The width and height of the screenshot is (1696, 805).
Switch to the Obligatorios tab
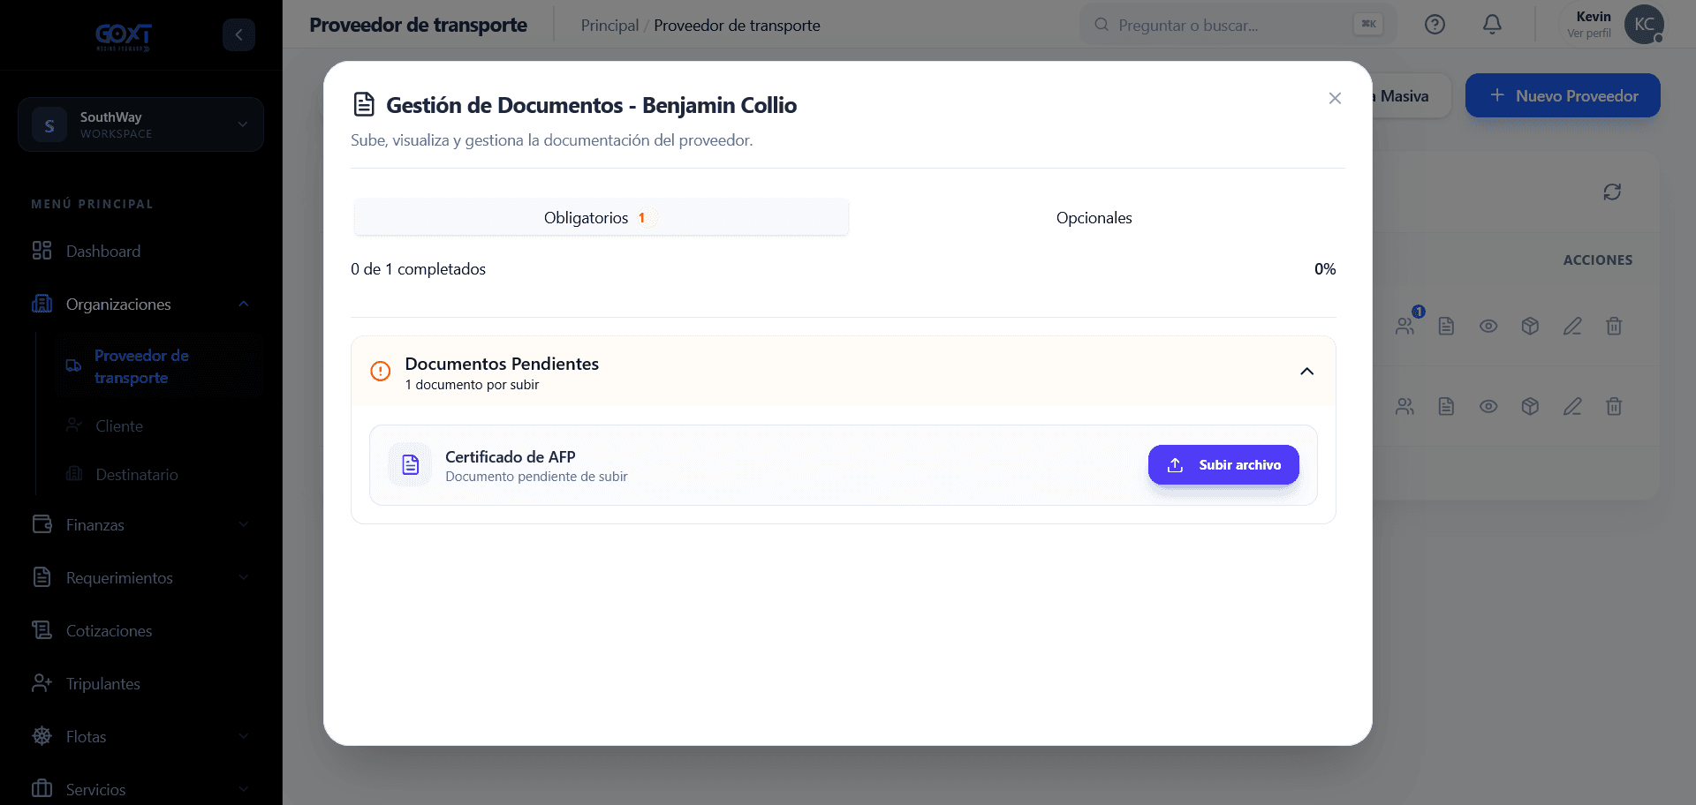pyautogui.click(x=601, y=218)
